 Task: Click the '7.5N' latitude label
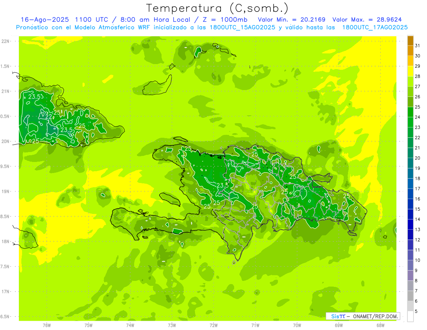[x=5, y=267]
